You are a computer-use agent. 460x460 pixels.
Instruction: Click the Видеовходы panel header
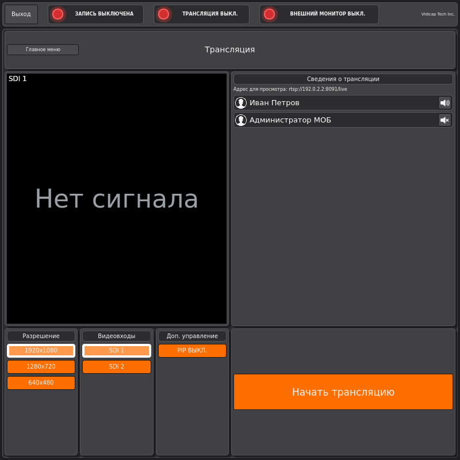[x=117, y=336]
